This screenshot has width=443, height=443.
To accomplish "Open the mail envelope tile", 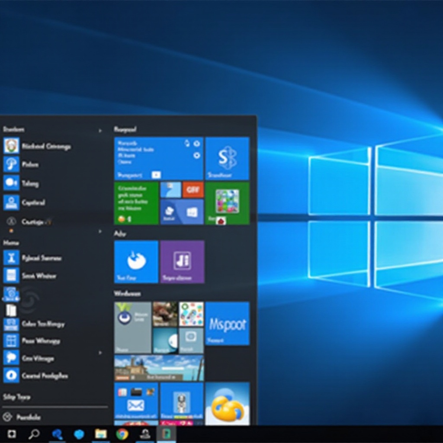I will click(136, 401).
